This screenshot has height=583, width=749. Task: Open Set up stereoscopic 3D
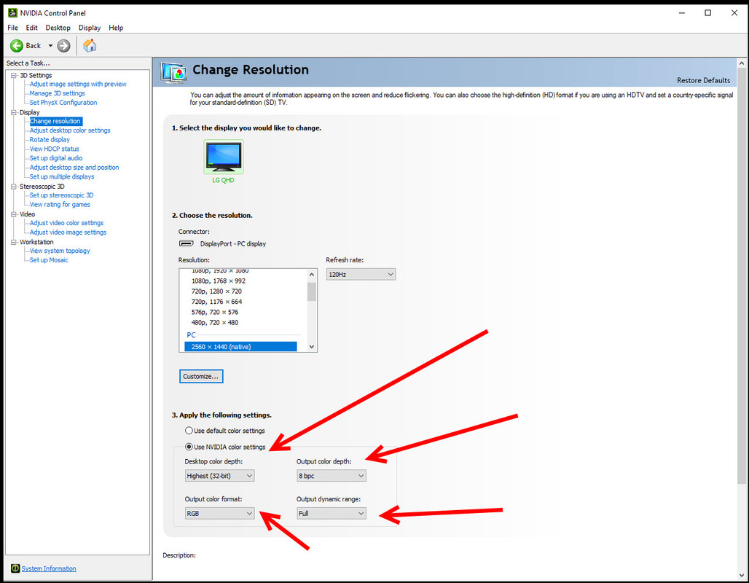(61, 195)
